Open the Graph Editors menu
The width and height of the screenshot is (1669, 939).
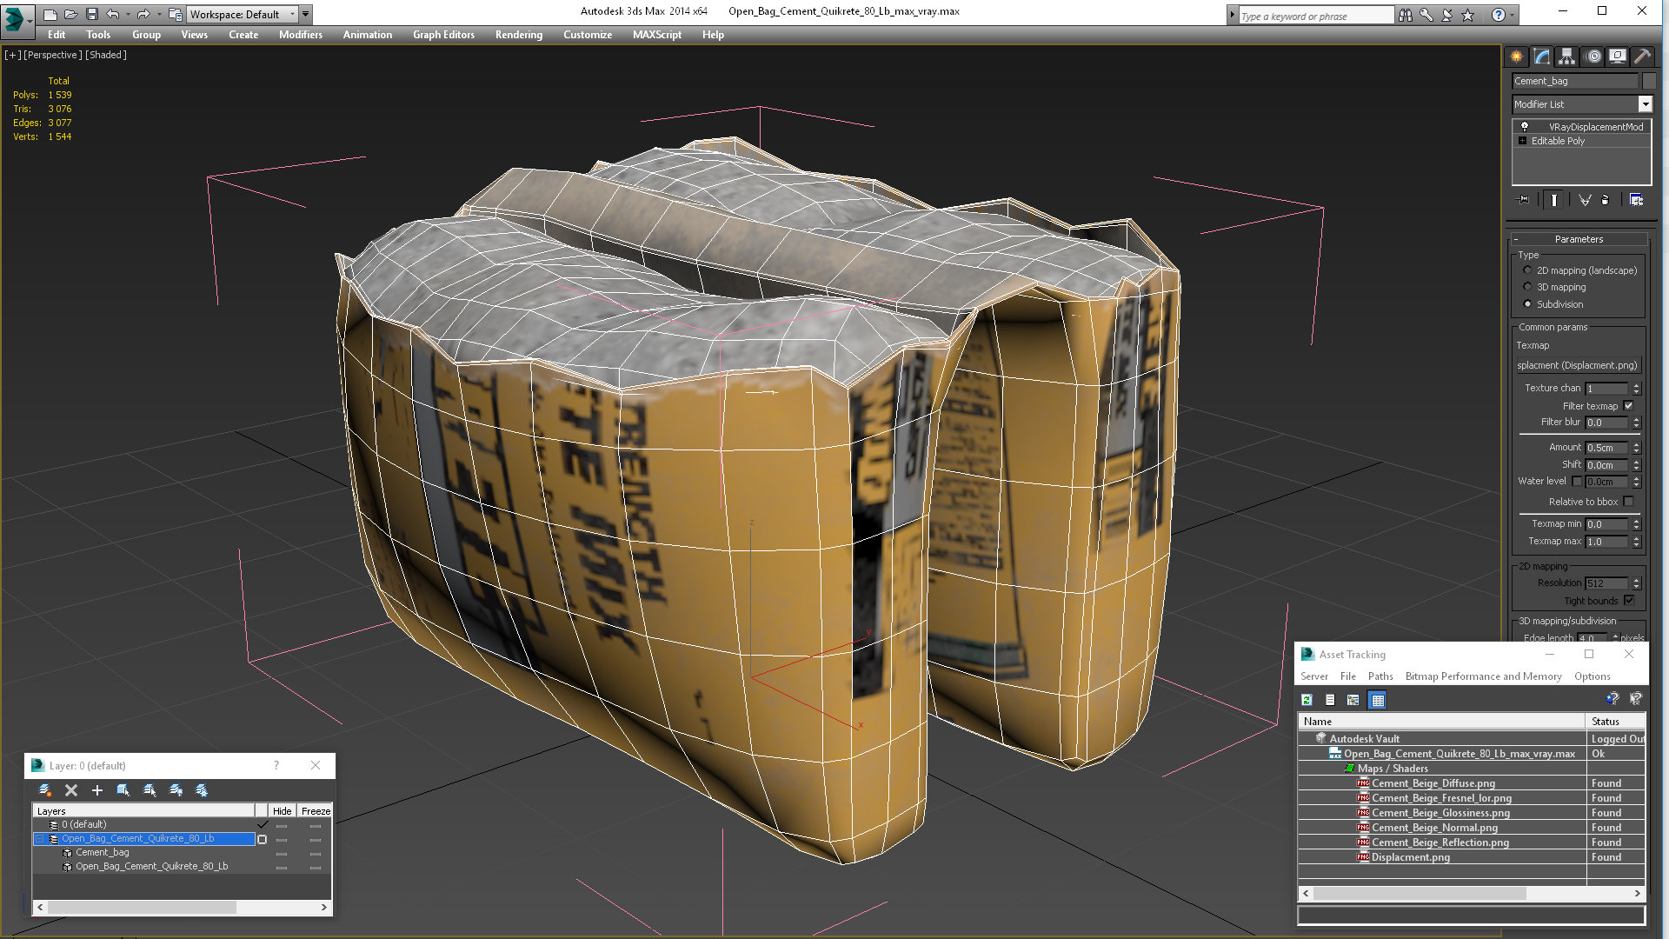[x=443, y=35]
